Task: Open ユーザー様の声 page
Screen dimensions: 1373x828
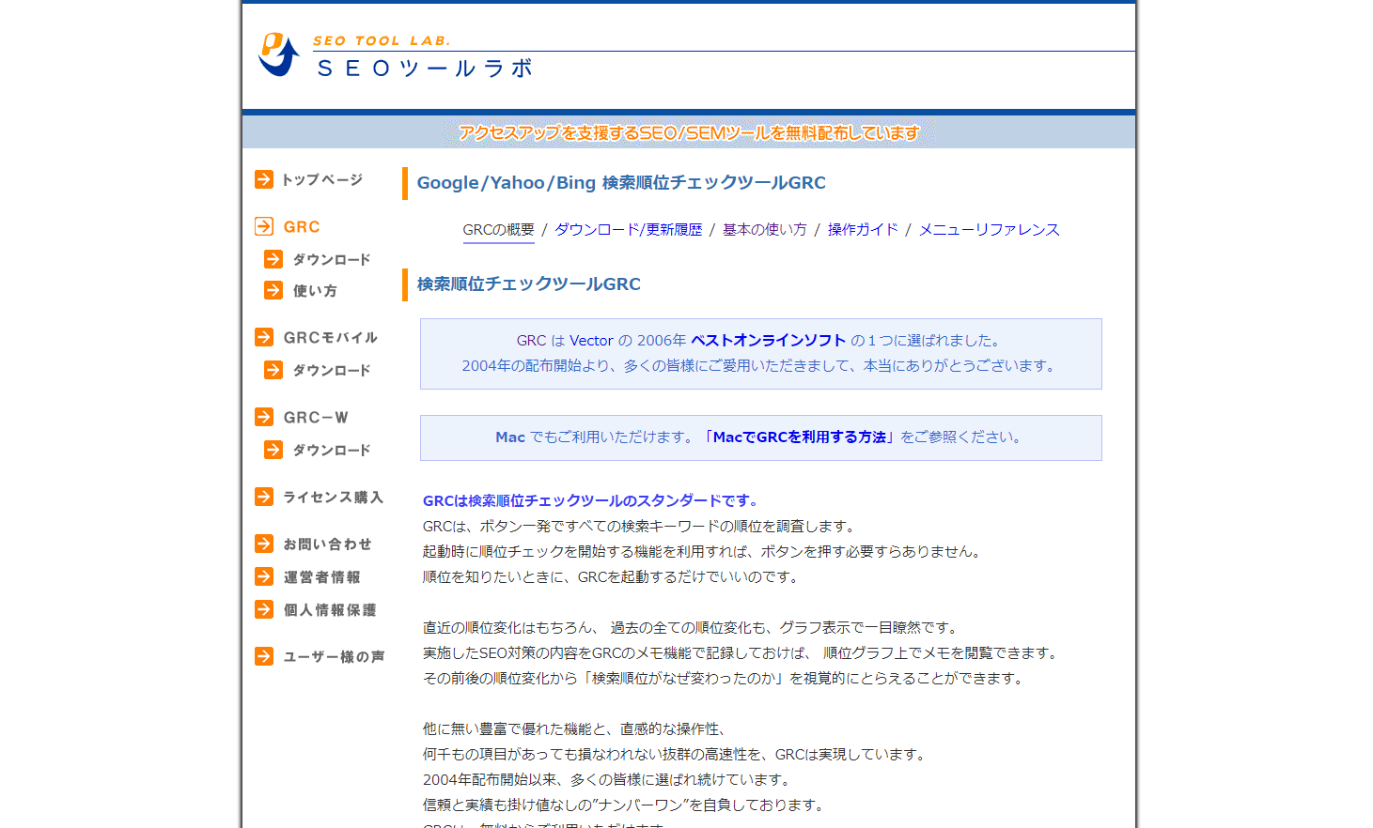Action: click(x=335, y=657)
